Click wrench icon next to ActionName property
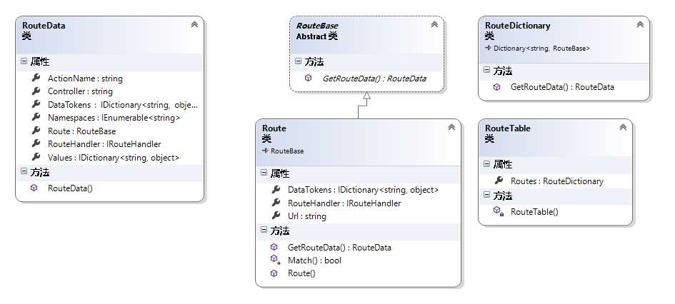This screenshot has height=304, width=675. [36, 78]
